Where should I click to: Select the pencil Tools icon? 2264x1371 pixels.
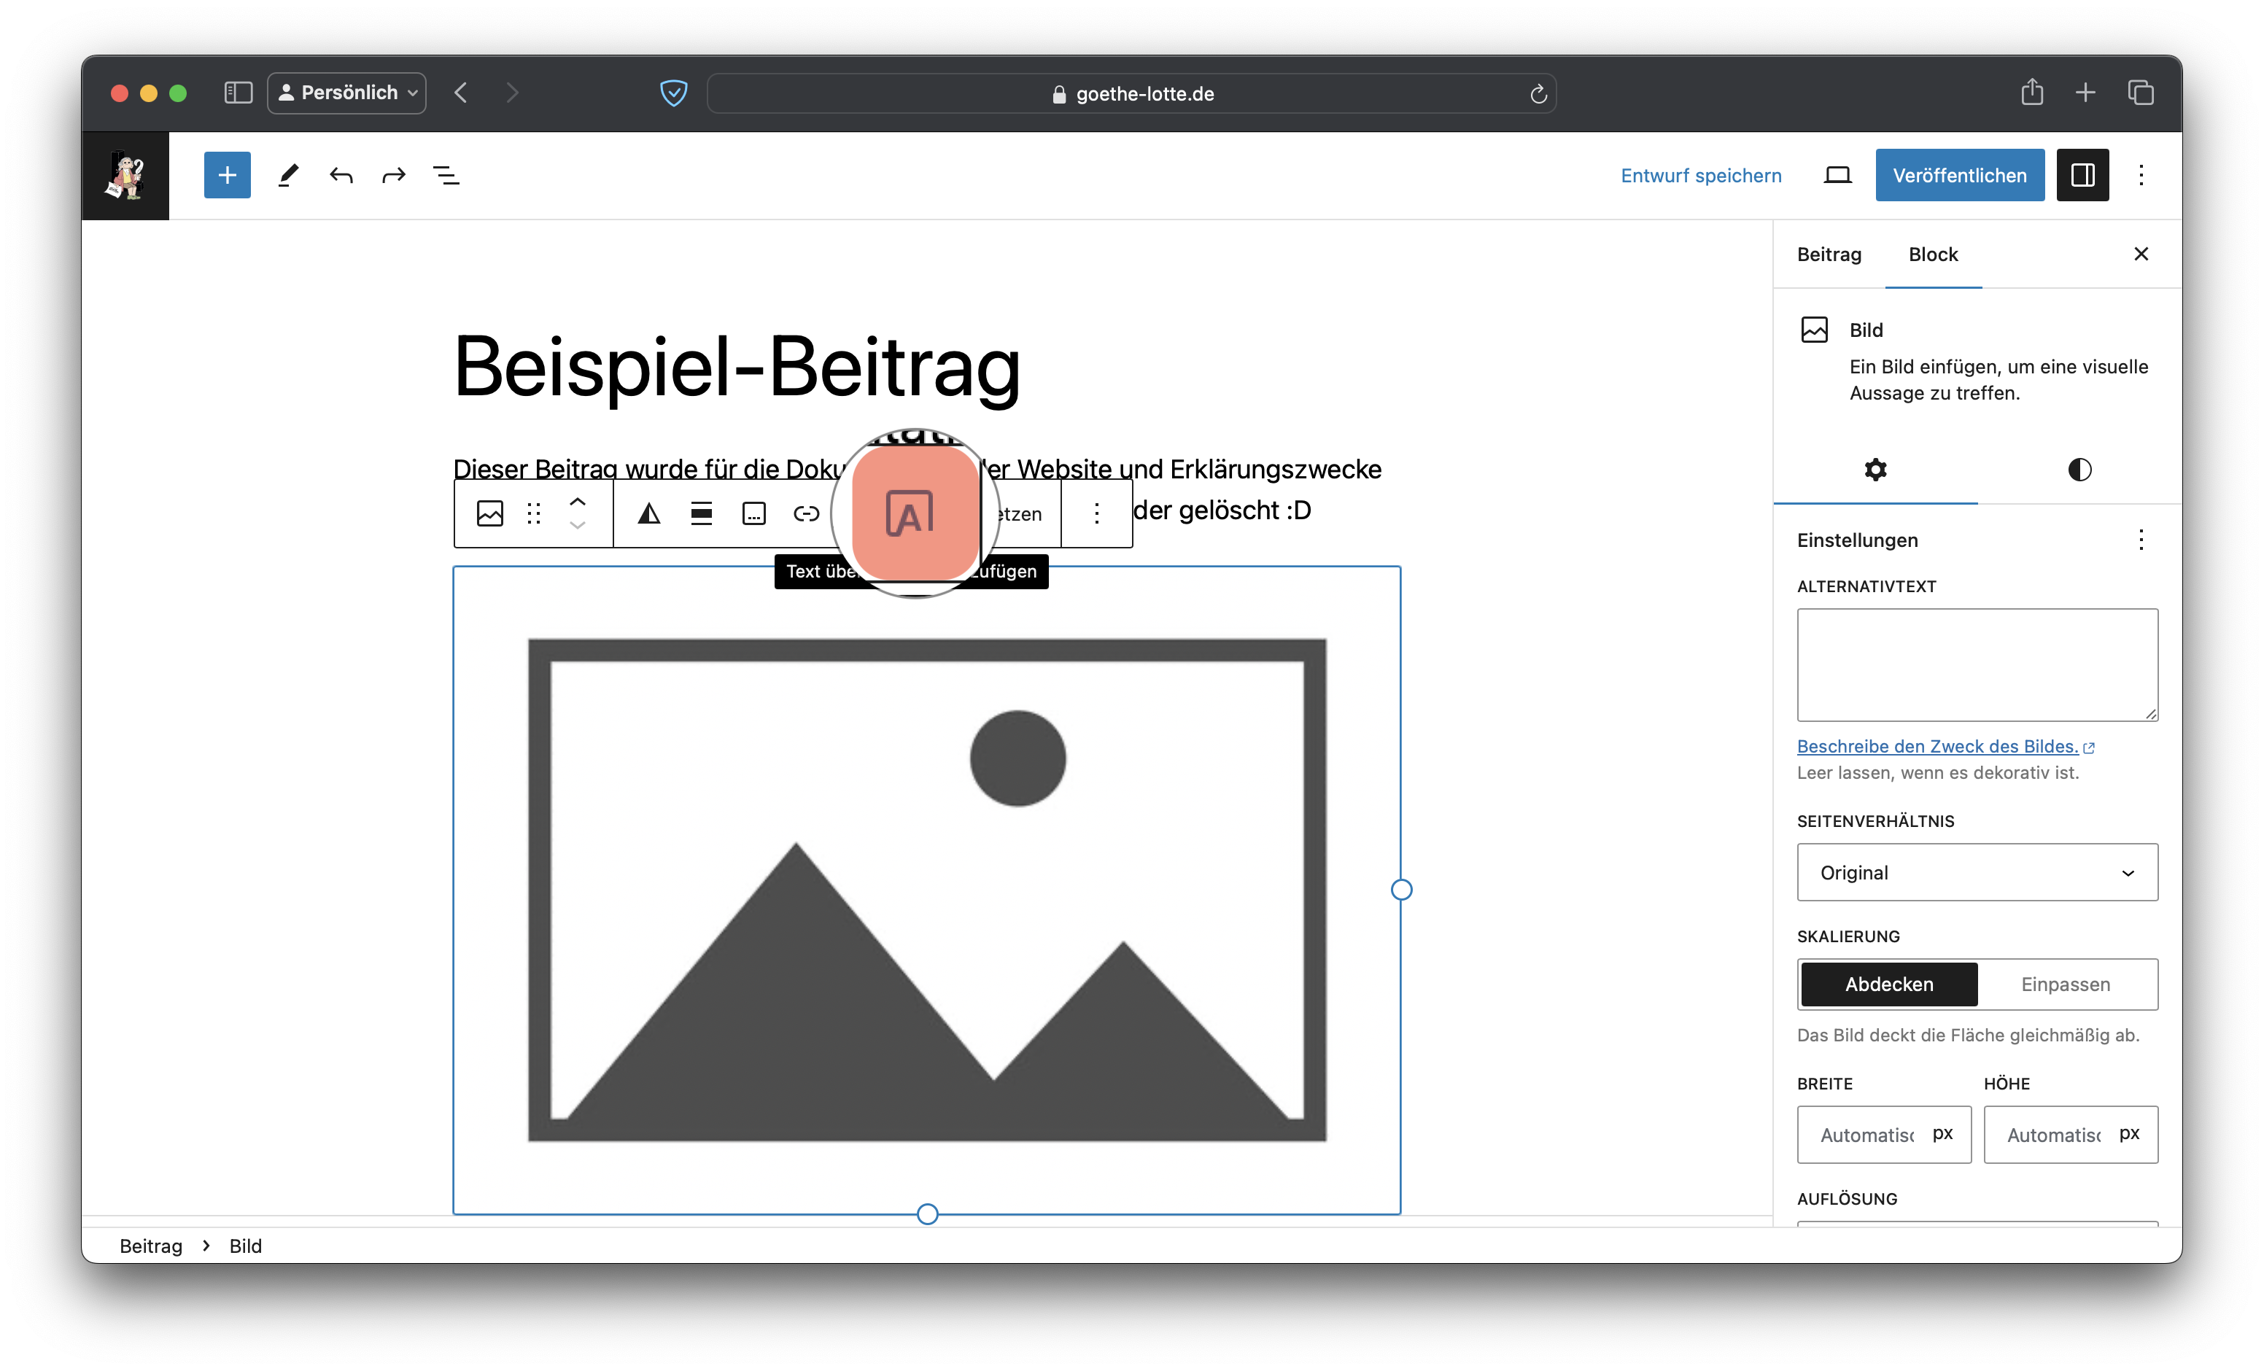(289, 174)
